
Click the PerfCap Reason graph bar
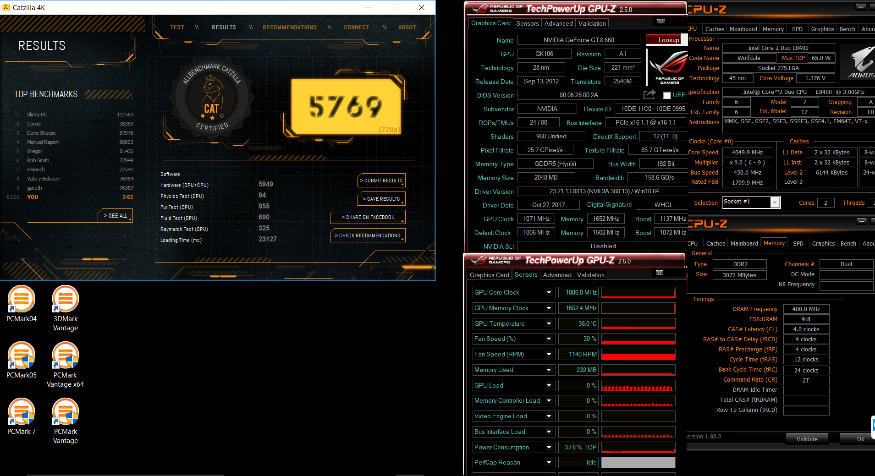[638, 463]
